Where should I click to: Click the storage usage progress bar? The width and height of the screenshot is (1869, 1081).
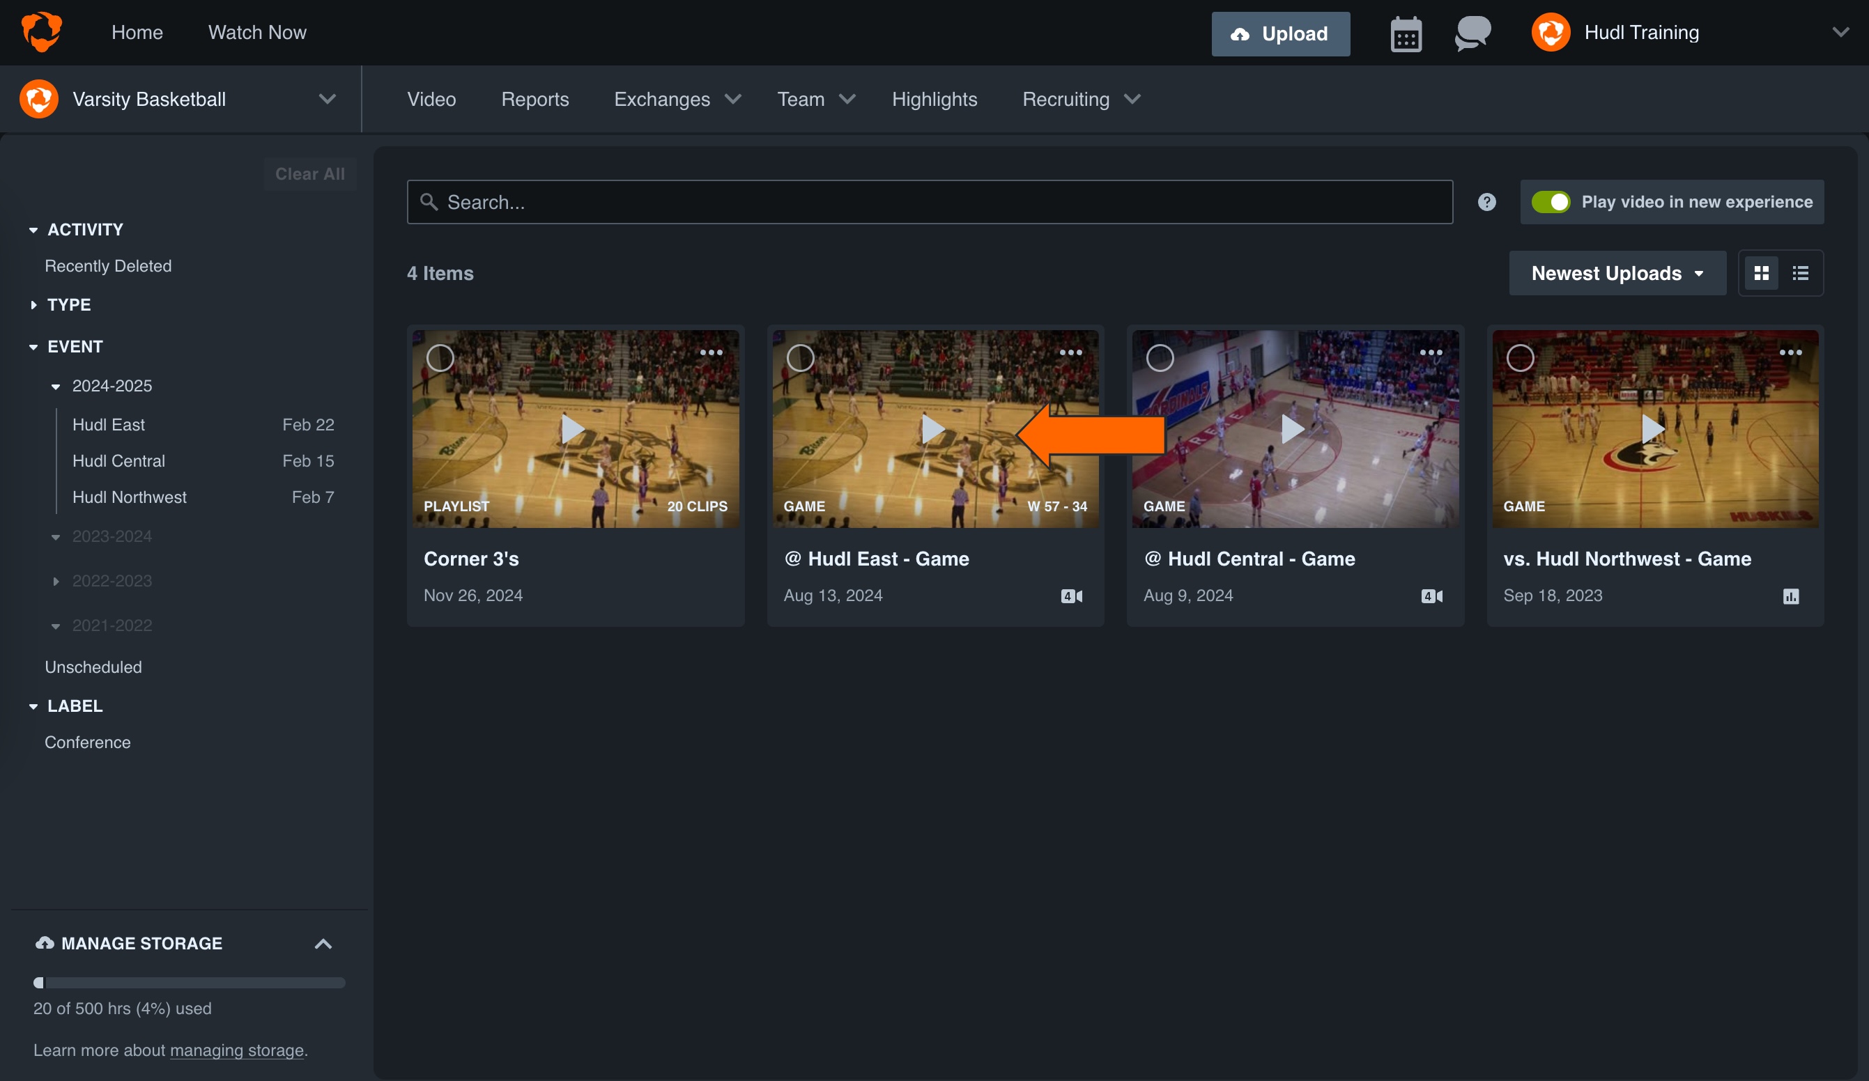coord(188,983)
